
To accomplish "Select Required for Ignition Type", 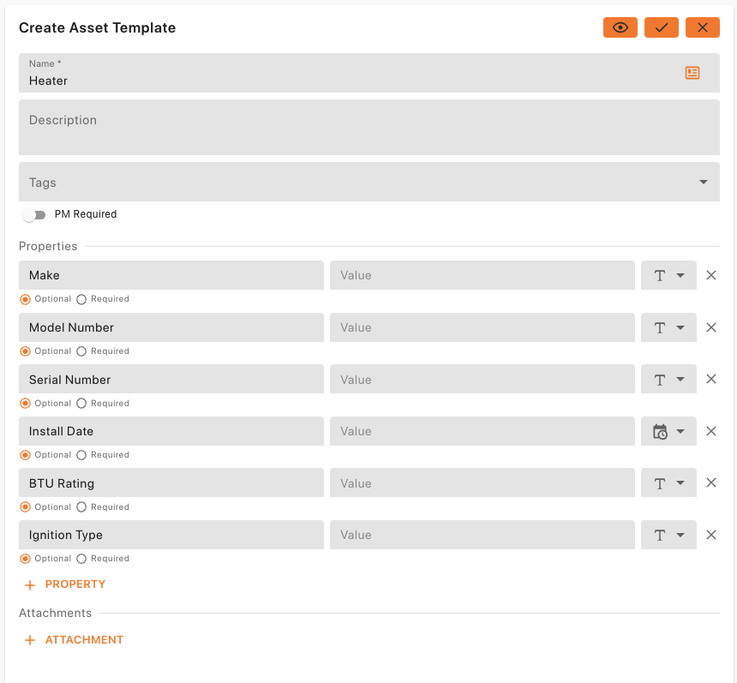I will tap(81, 559).
